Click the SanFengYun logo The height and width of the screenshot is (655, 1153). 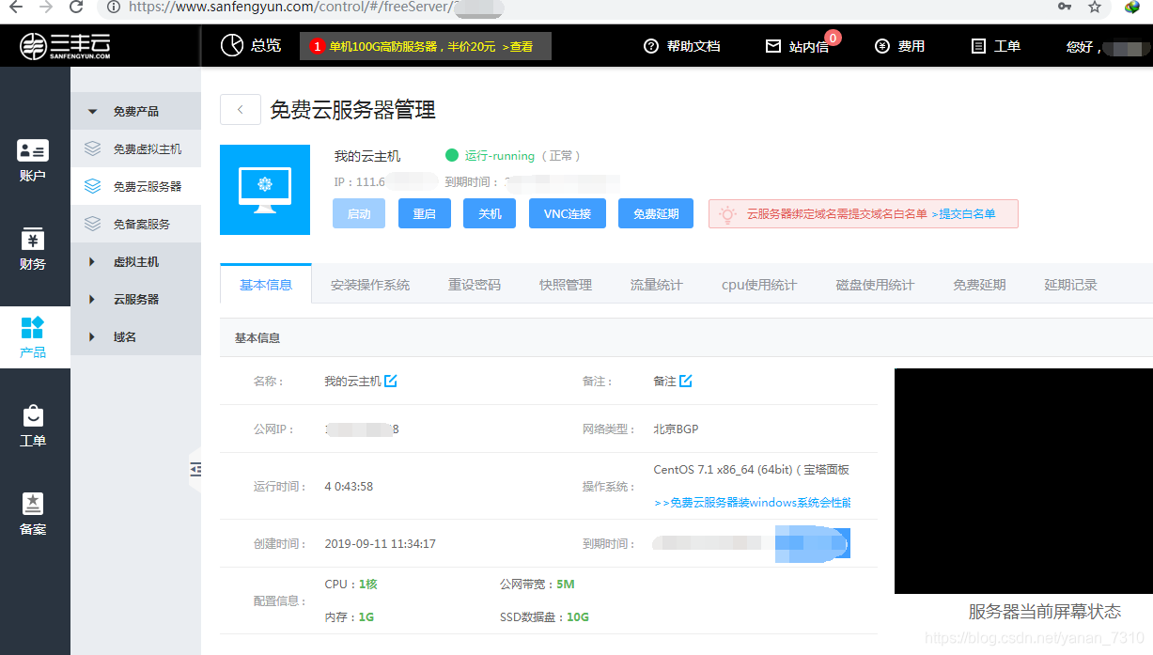point(67,46)
